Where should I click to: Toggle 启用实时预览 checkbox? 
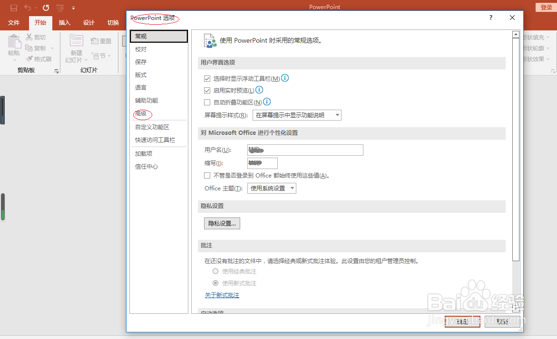coord(207,90)
